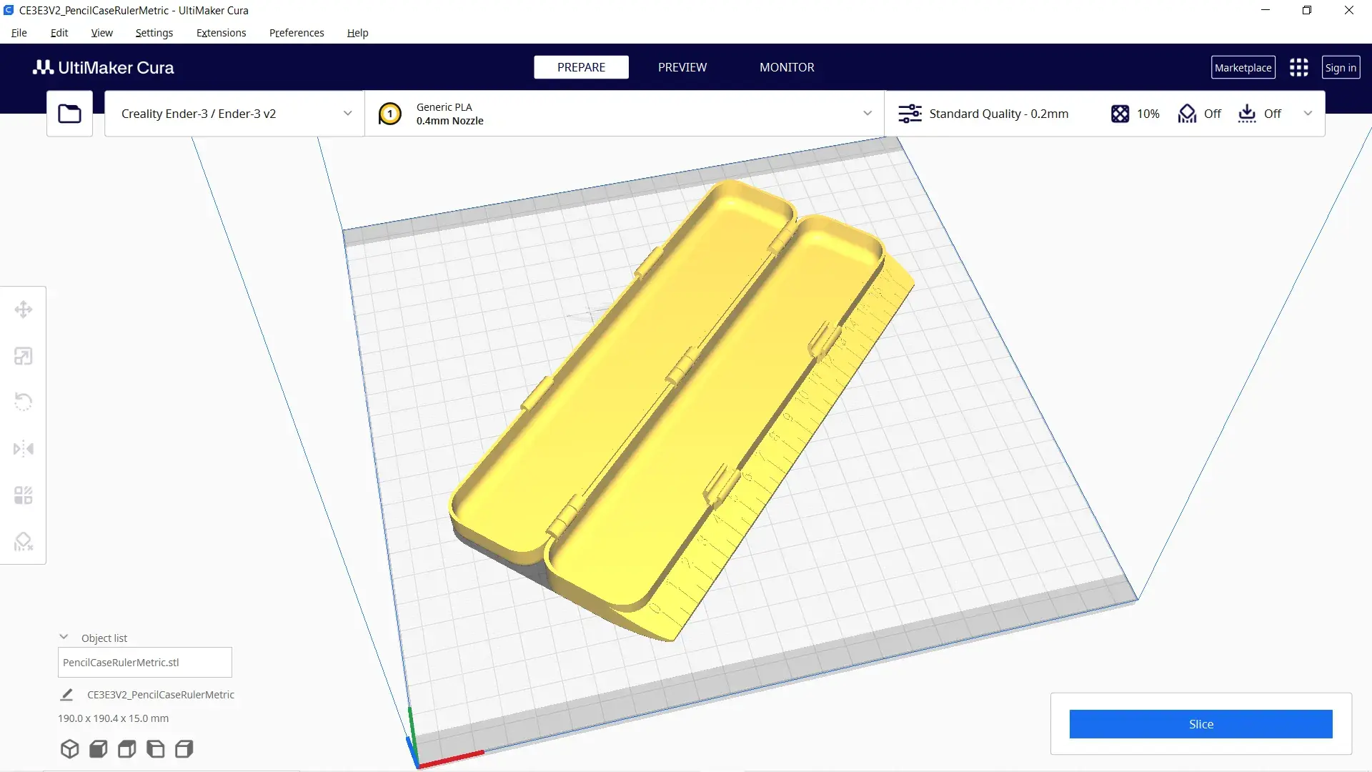The height and width of the screenshot is (772, 1372).
Task: Click the 190.0 x 190.4 x 15.0 mm dimensions
Action: coord(114,718)
